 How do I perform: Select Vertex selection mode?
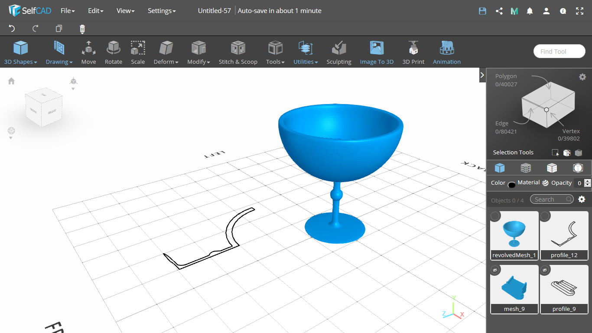point(569,135)
